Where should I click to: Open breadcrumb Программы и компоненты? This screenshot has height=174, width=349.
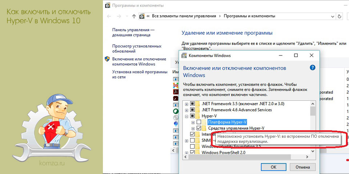coord(249,16)
